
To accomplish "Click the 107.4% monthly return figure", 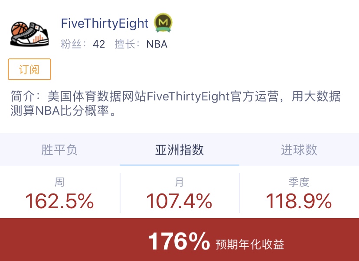I will [179, 201].
